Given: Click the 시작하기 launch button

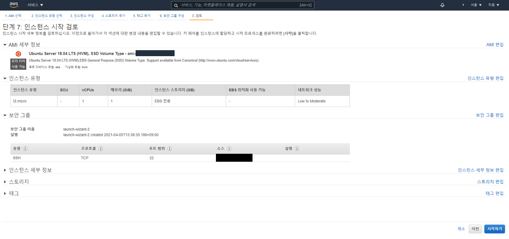Looking at the screenshot, I should (495, 229).
